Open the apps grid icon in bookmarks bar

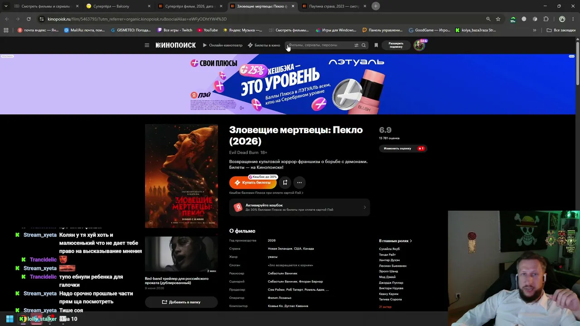pos(6,30)
